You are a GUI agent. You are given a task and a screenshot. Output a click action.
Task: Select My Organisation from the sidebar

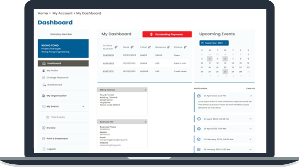56,96
